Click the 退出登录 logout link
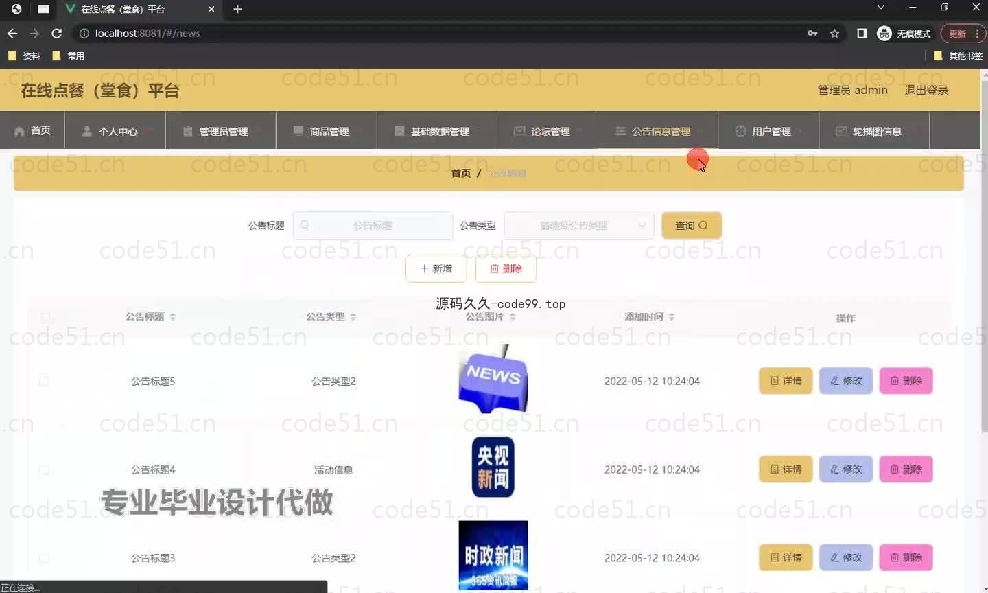The image size is (988, 593). [926, 90]
